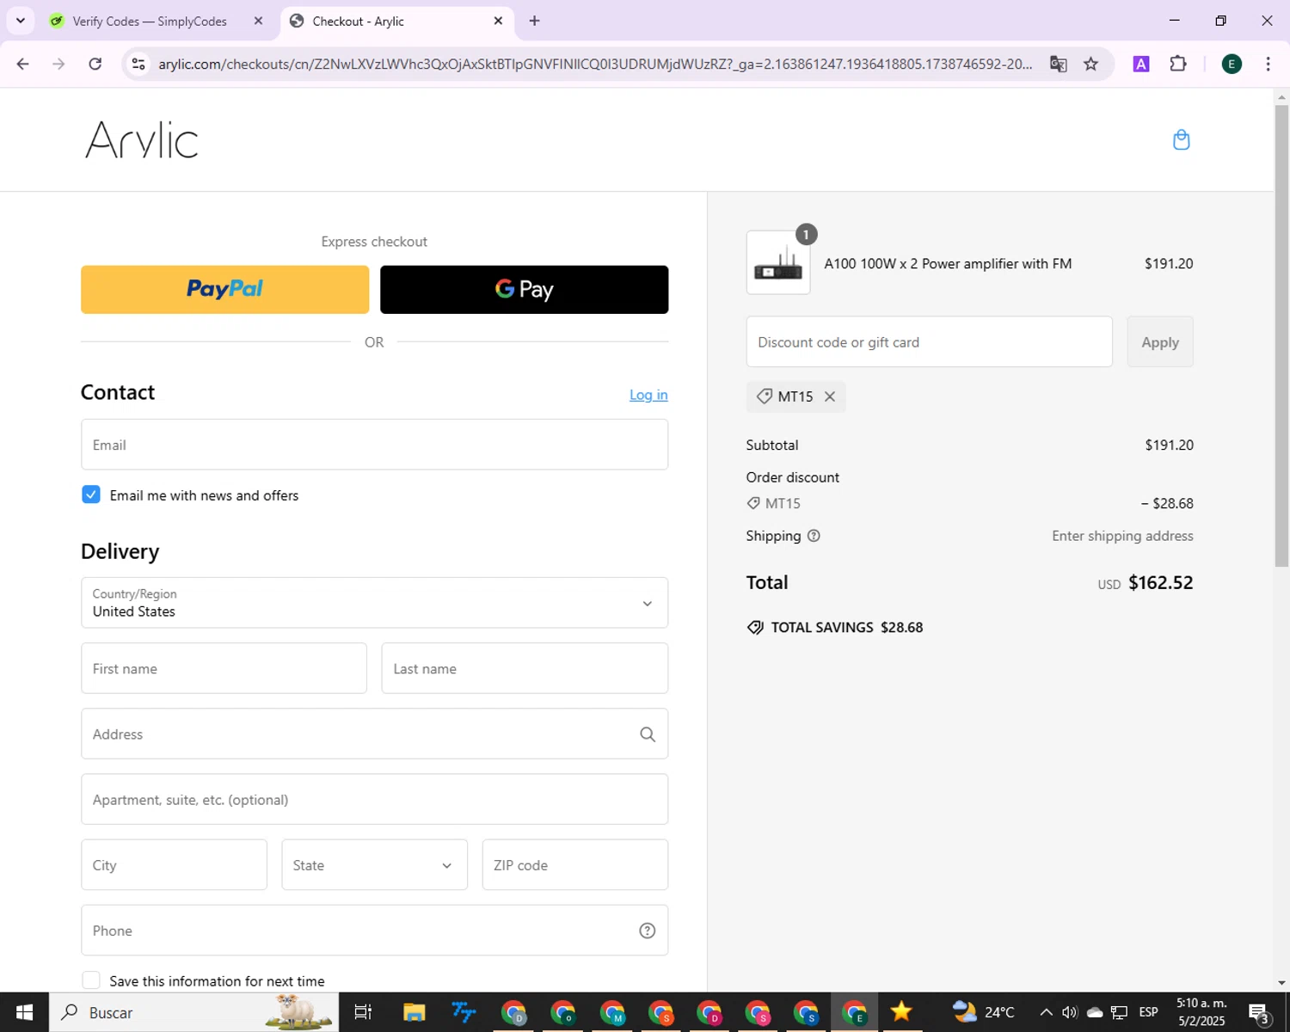The height and width of the screenshot is (1032, 1290).
Task: Switch to Chrome window with teal M badge
Action: (x=612, y=1012)
